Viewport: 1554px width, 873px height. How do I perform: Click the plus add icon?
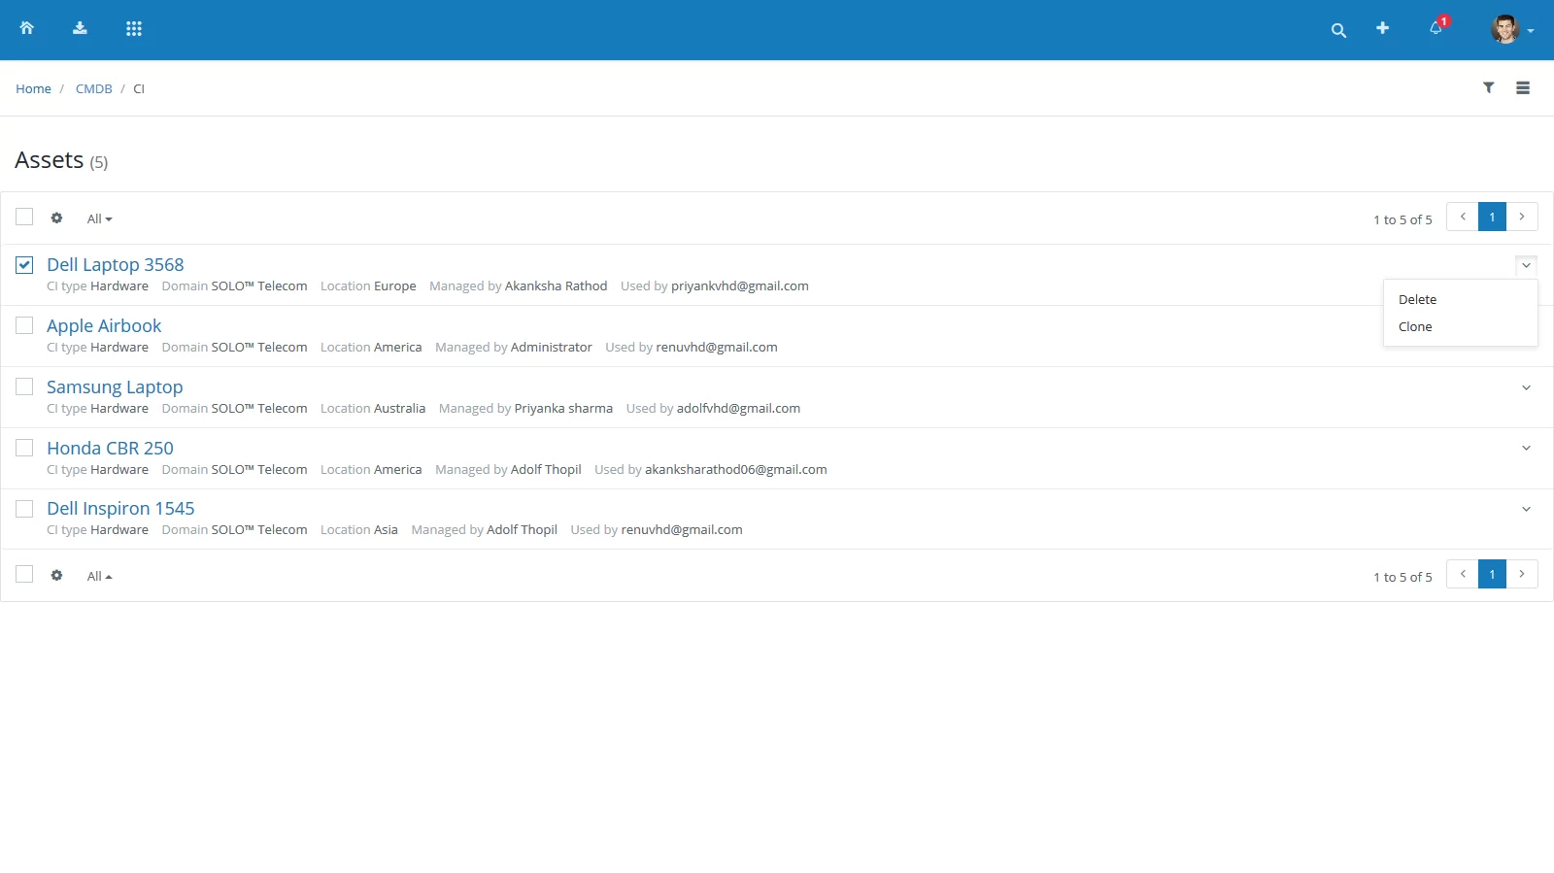point(1382,28)
